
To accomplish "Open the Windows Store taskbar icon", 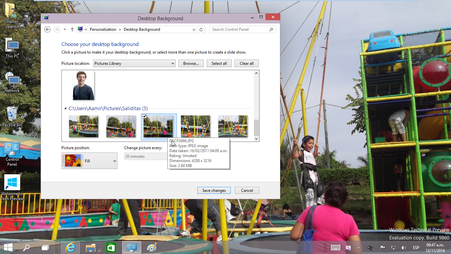I will pos(111,247).
